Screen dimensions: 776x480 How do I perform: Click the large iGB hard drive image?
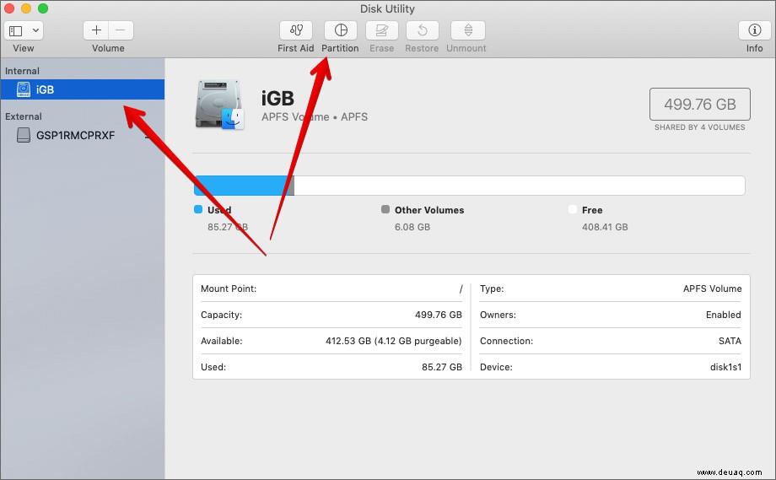[x=220, y=105]
